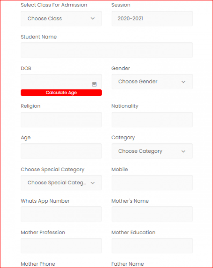Select the Religion input box

[61, 120]
